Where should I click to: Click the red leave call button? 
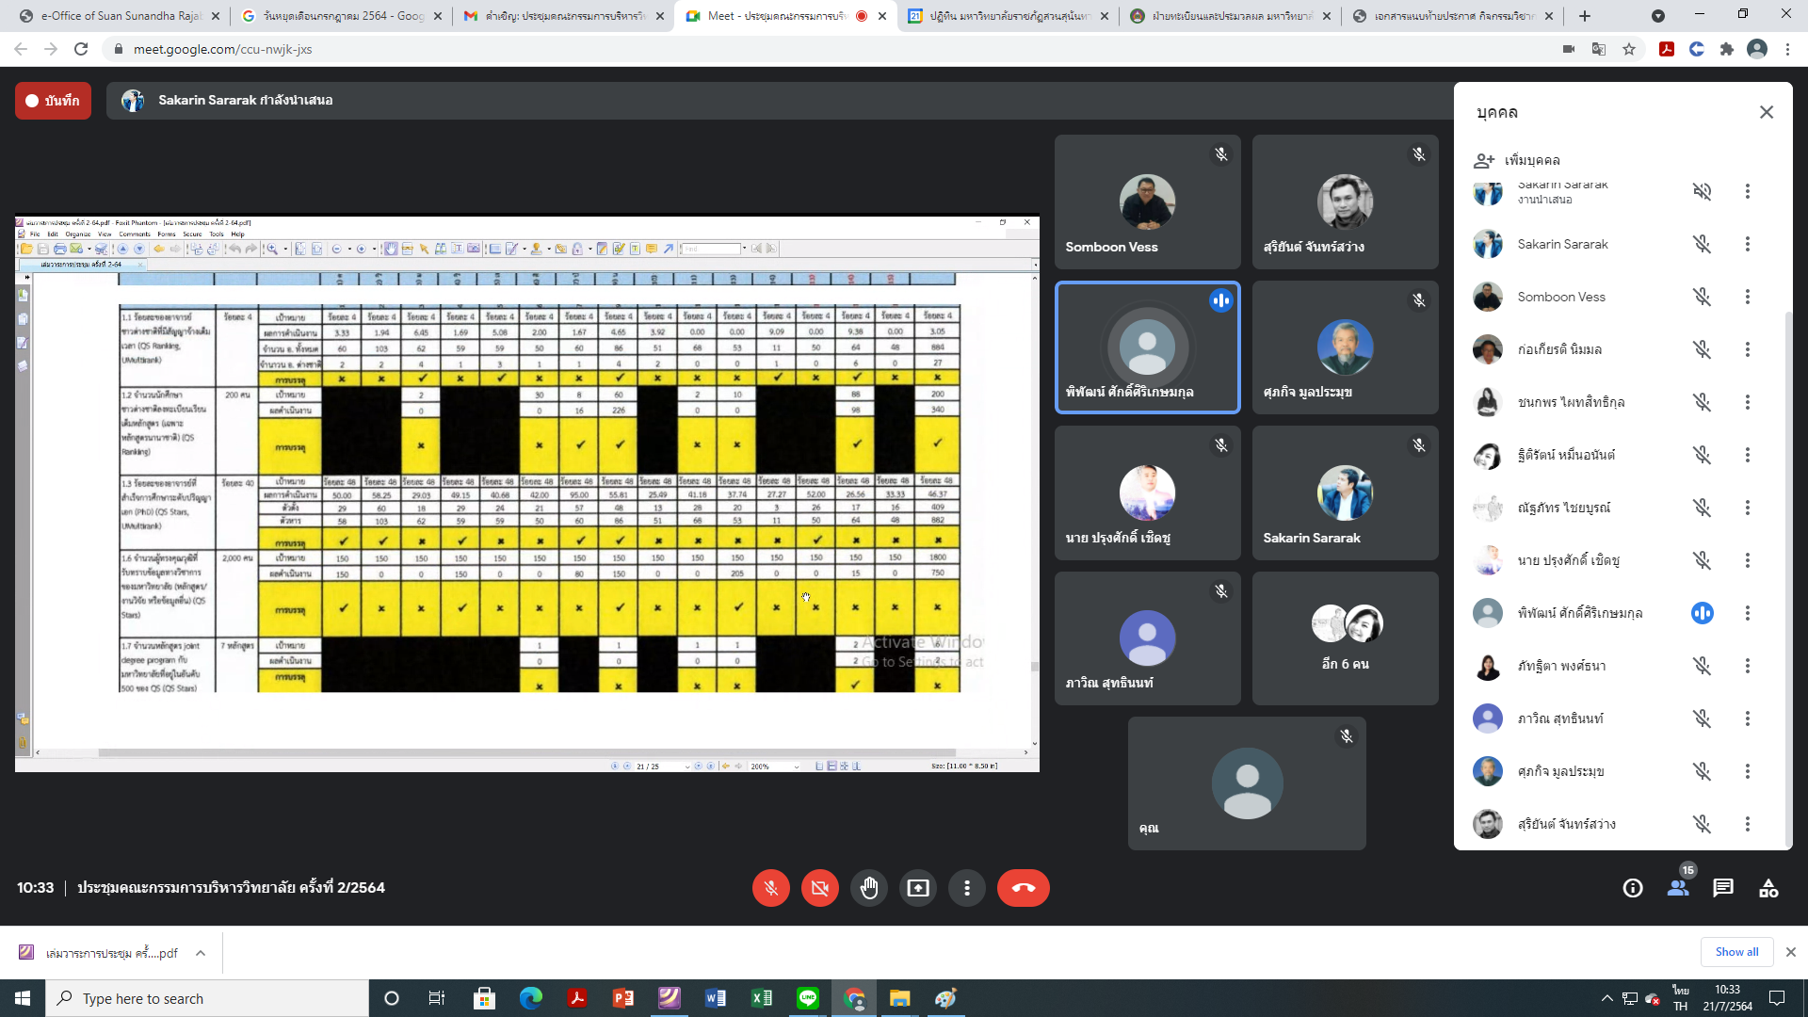point(1023,888)
